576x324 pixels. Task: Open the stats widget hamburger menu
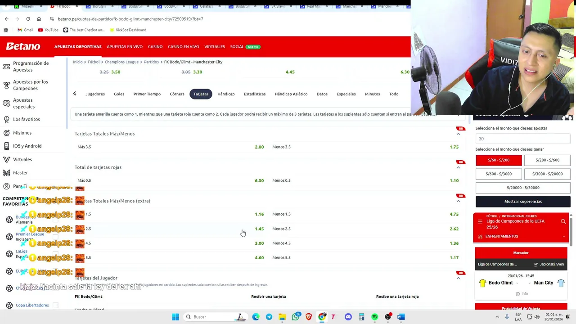[480, 221]
